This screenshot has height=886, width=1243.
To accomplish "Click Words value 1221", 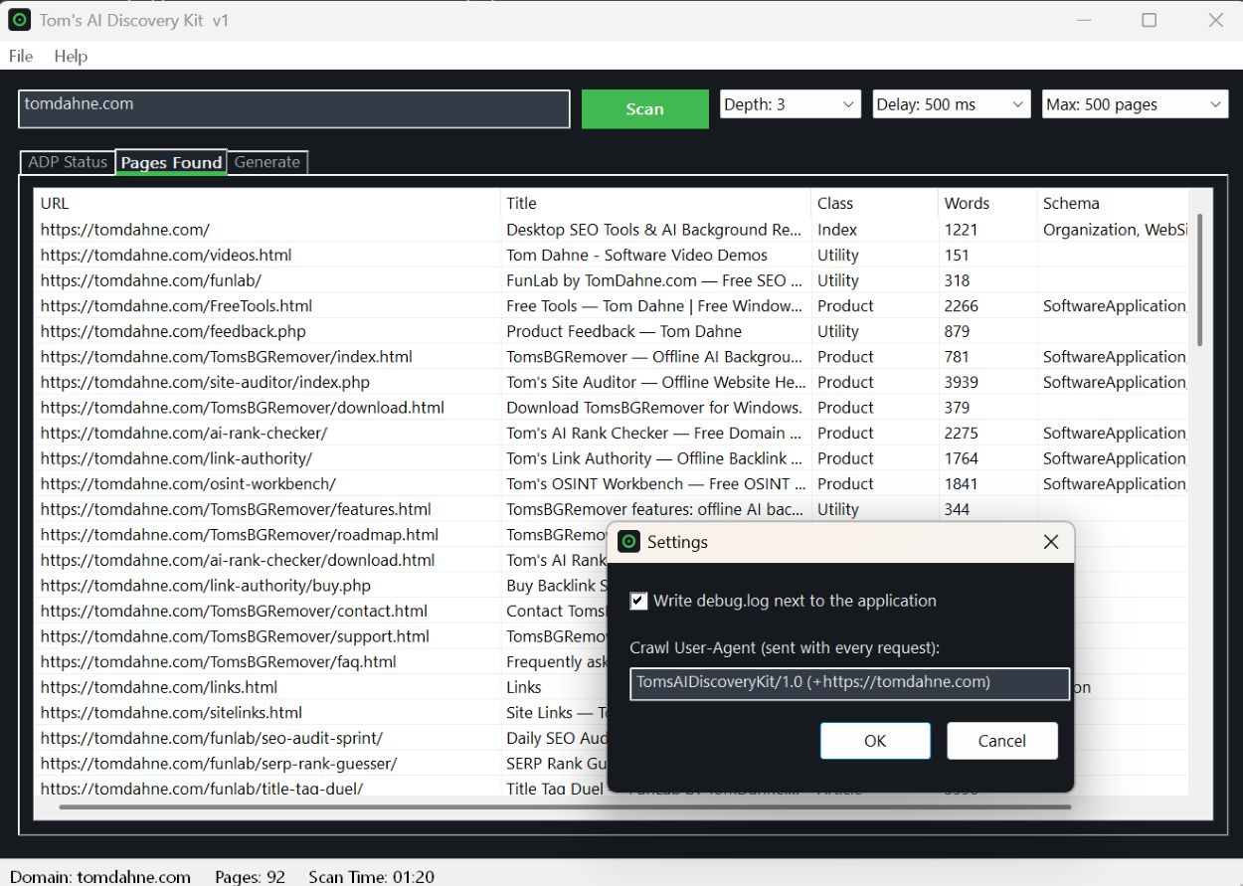I will click(x=962, y=230).
